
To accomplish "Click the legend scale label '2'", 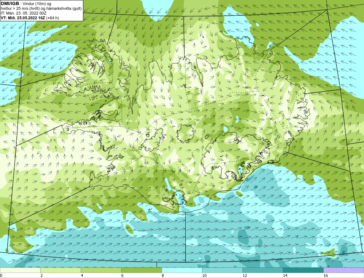I will coord(41,275).
